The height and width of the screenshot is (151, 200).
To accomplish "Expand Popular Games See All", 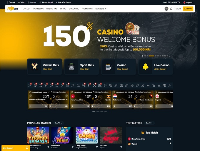I will pyautogui.click(x=59, y=123).
